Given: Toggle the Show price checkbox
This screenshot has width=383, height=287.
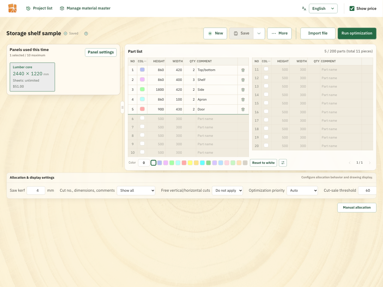Looking at the screenshot, I should click(352, 8).
